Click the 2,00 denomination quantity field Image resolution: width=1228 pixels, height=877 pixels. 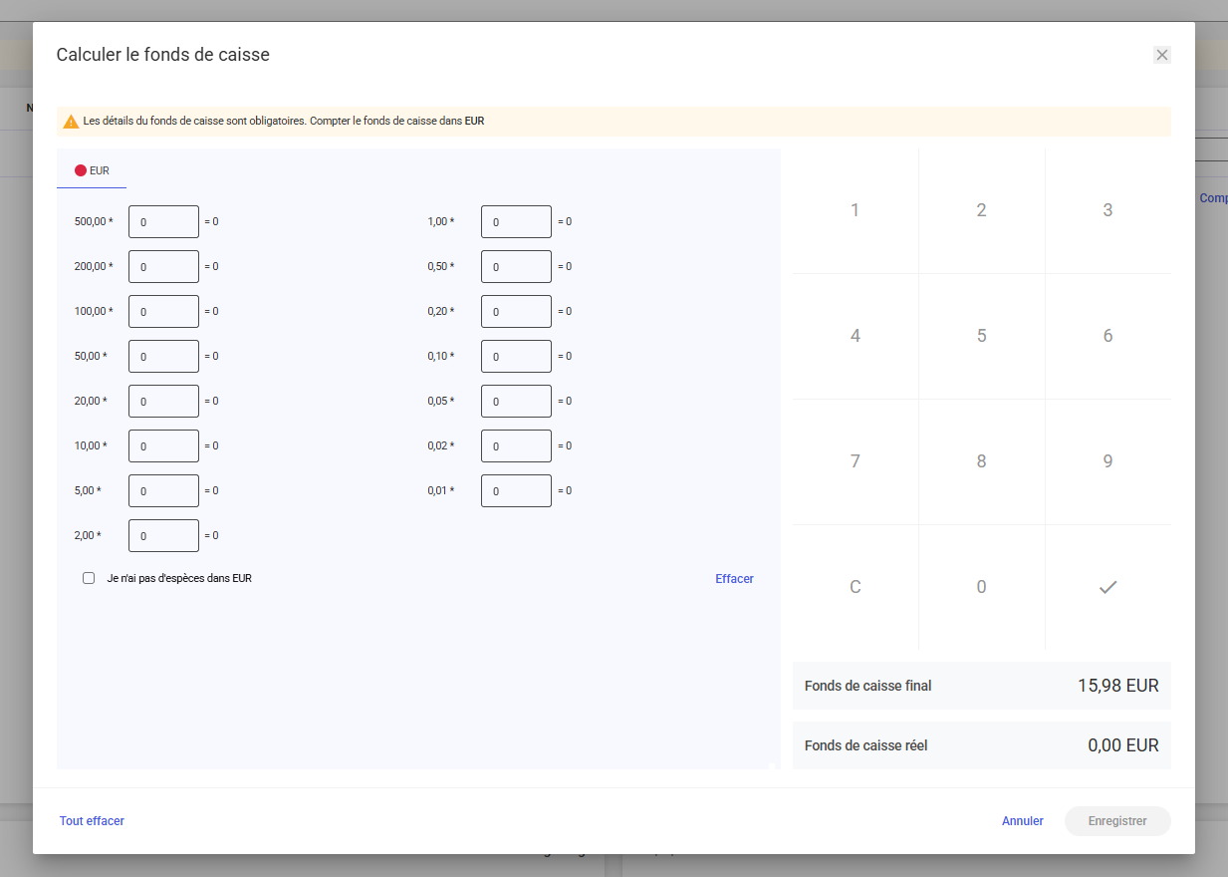tap(163, 535)
